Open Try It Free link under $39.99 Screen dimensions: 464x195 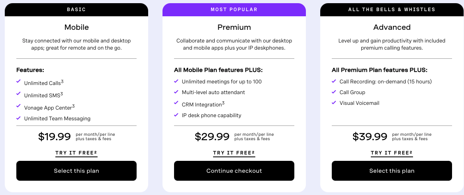click(x=392, y=153)
